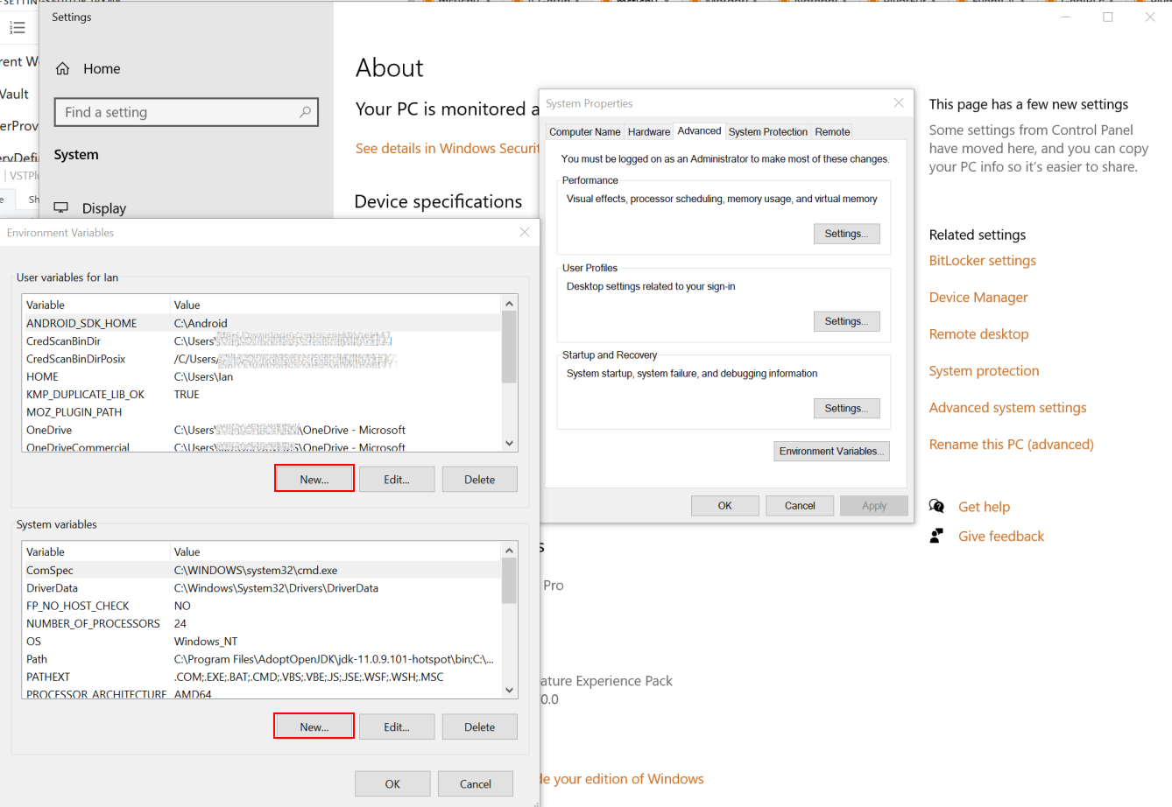Close the System Properties dialog
This screenshot has height=807, width=1172.
898,103
